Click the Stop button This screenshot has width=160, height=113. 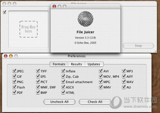point(138,45)
